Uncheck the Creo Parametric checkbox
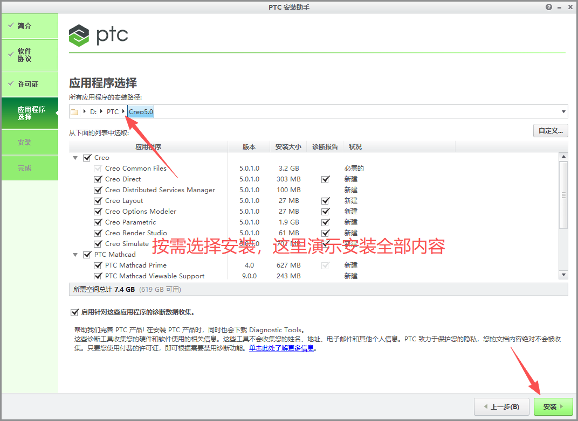This screenshot has height=421, width=578. point(98,222)
